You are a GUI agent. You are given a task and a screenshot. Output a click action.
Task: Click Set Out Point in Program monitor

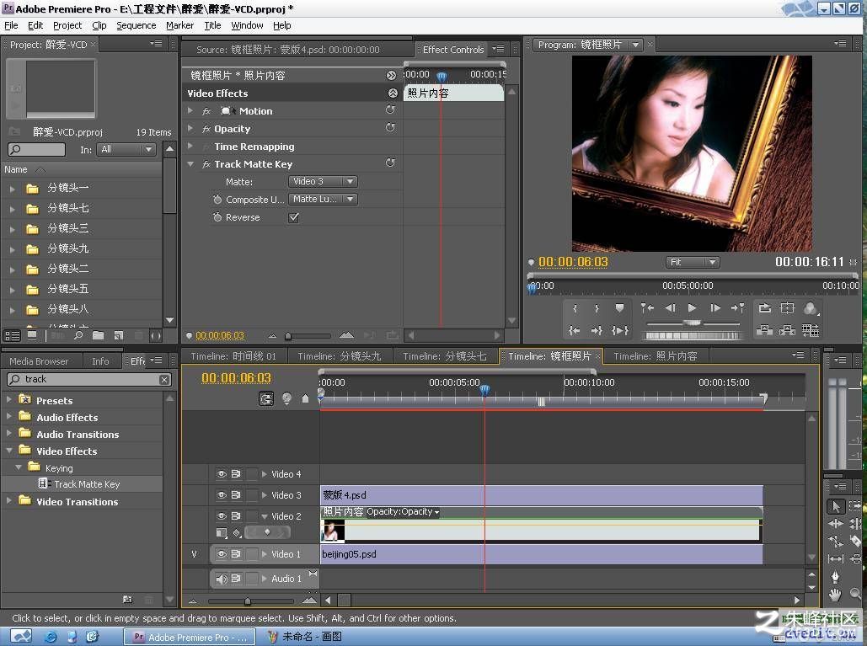[597, 308]
